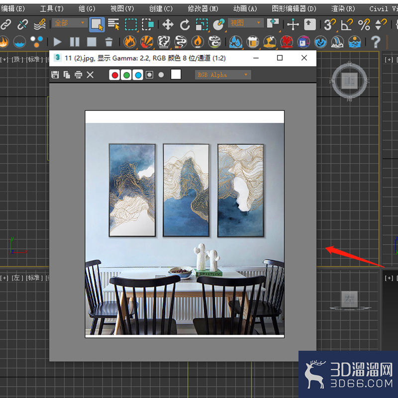Click the Unlink Selection tool
The width and height of the screenshot is (398, 398).
(x=22, y=24)
